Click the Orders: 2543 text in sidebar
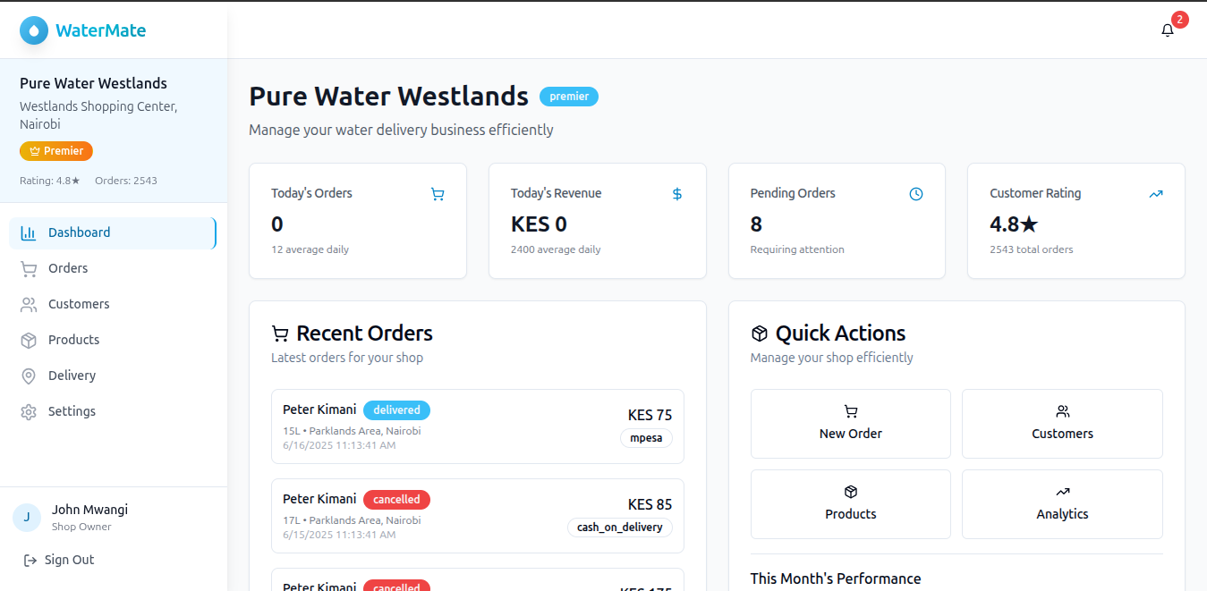The image size is (1207, 591). click(x=126, y=181)
